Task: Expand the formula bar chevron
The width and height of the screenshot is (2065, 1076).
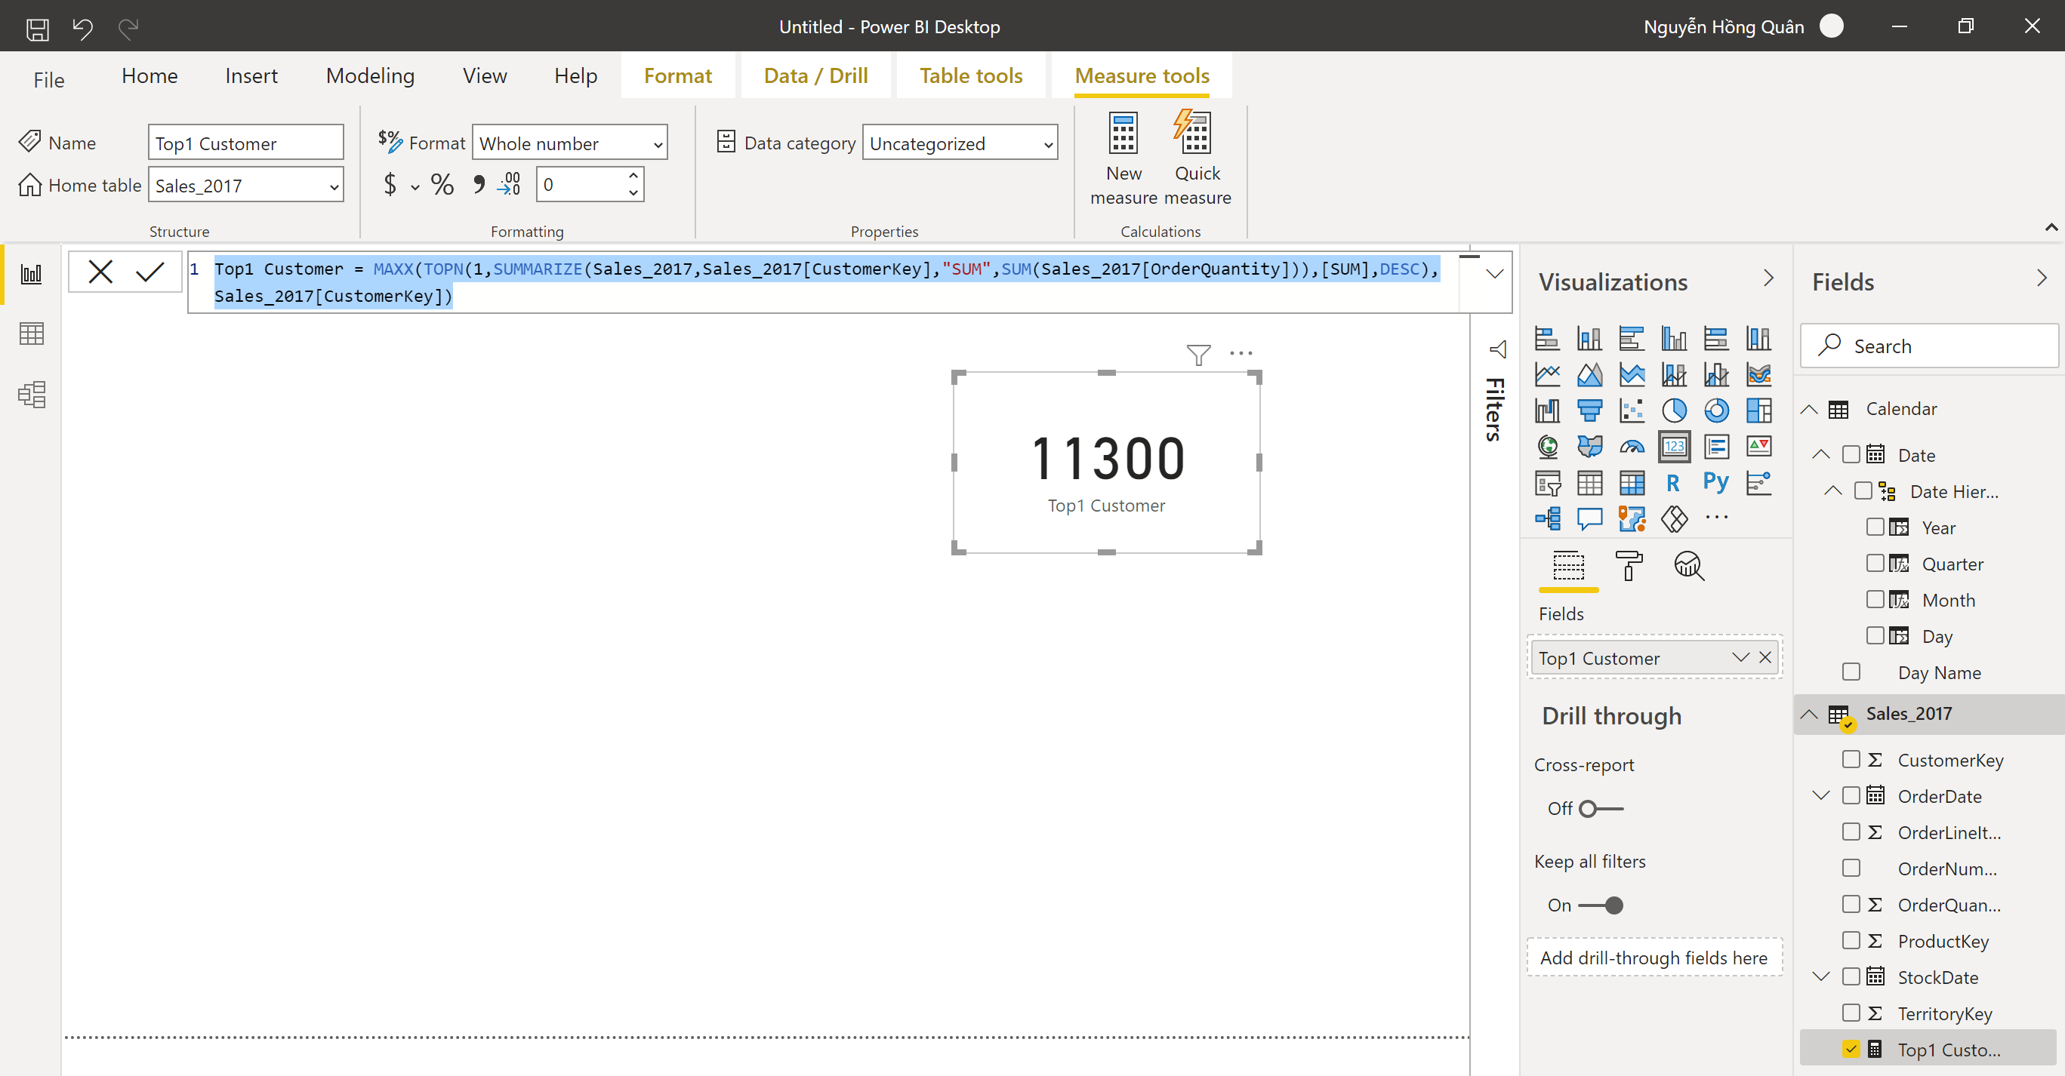Action: click(x=1494, y=274)
